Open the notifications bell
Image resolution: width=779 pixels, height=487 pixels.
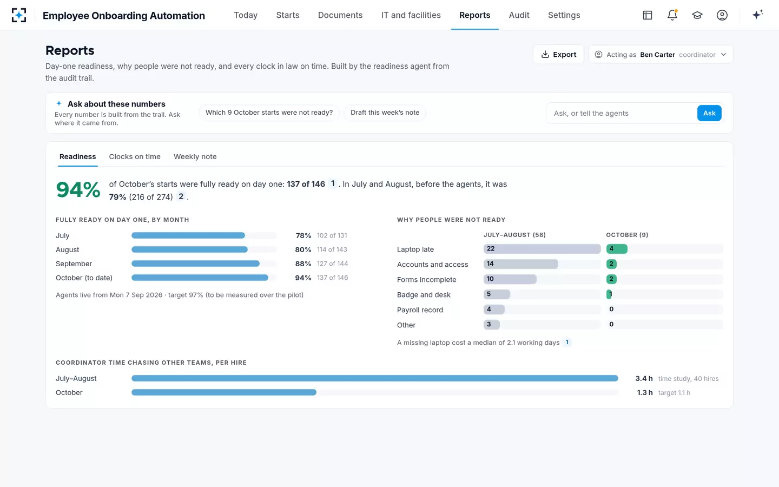coord(672,15)
